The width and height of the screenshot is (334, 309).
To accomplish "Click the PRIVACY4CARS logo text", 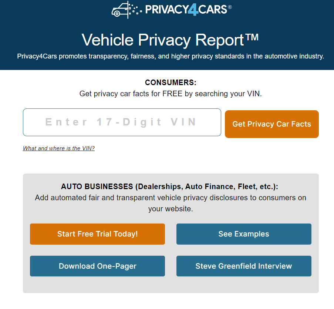I will click(x=186, y=9).
